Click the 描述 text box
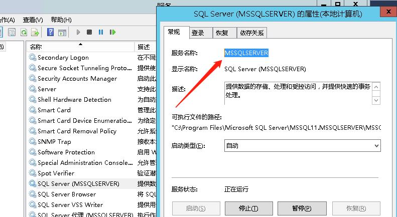Image resolution: width=397 pixels, height=217 pixels. (298, 93)
